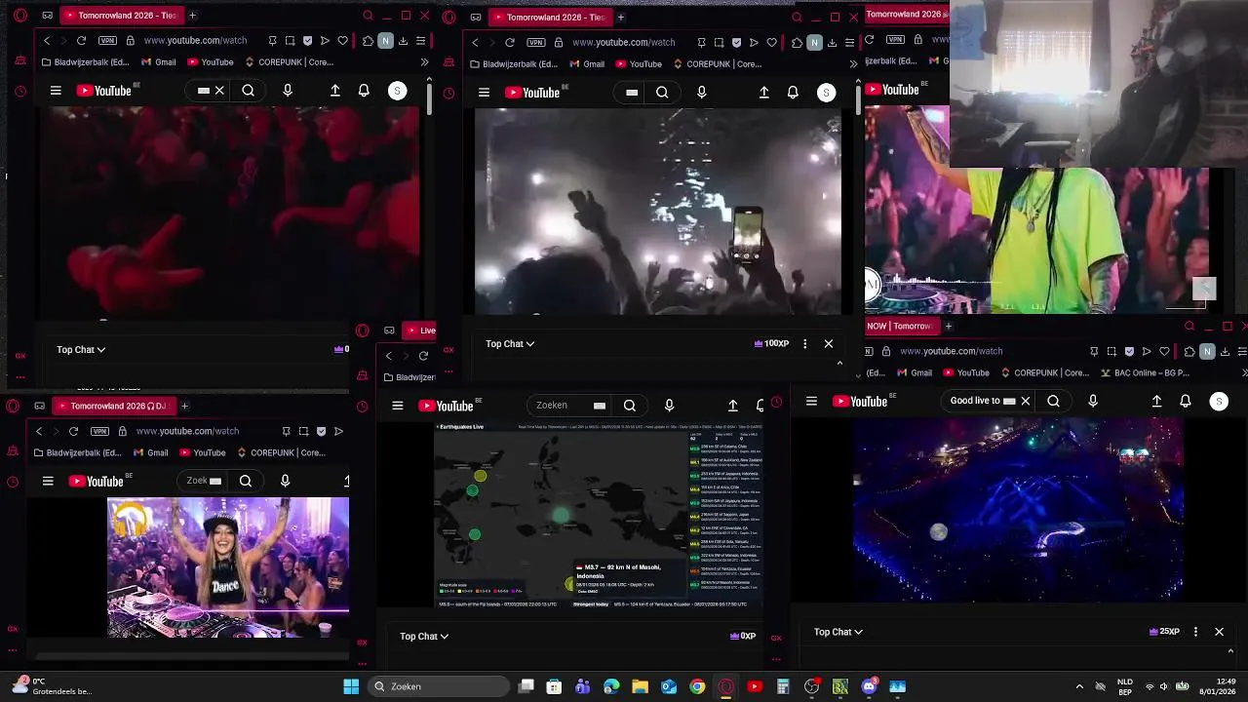Open Opera easy setup menu in top-left window

tap(421, 41)
